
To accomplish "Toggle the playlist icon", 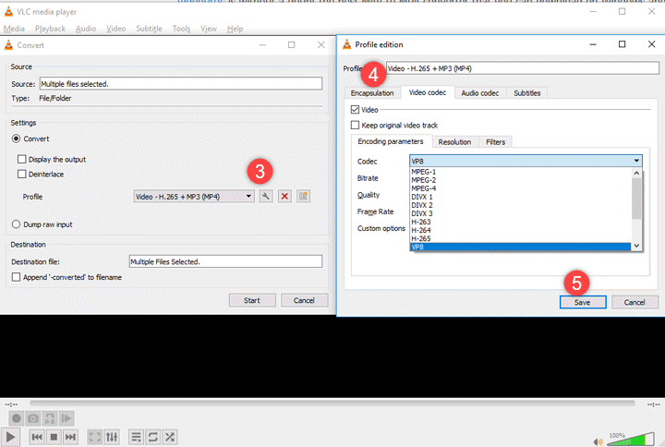I will pyautogui.click(x=136, y=437).
